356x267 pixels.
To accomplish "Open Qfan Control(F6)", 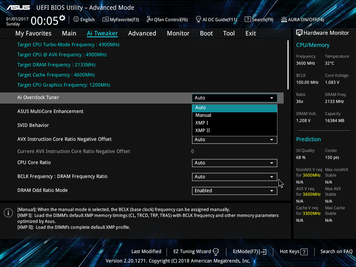I will (167, 19).
